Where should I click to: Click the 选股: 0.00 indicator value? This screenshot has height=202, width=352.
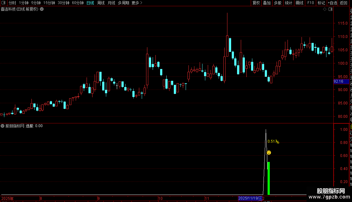[x=34, y=126]
